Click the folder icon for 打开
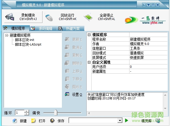 33,121
